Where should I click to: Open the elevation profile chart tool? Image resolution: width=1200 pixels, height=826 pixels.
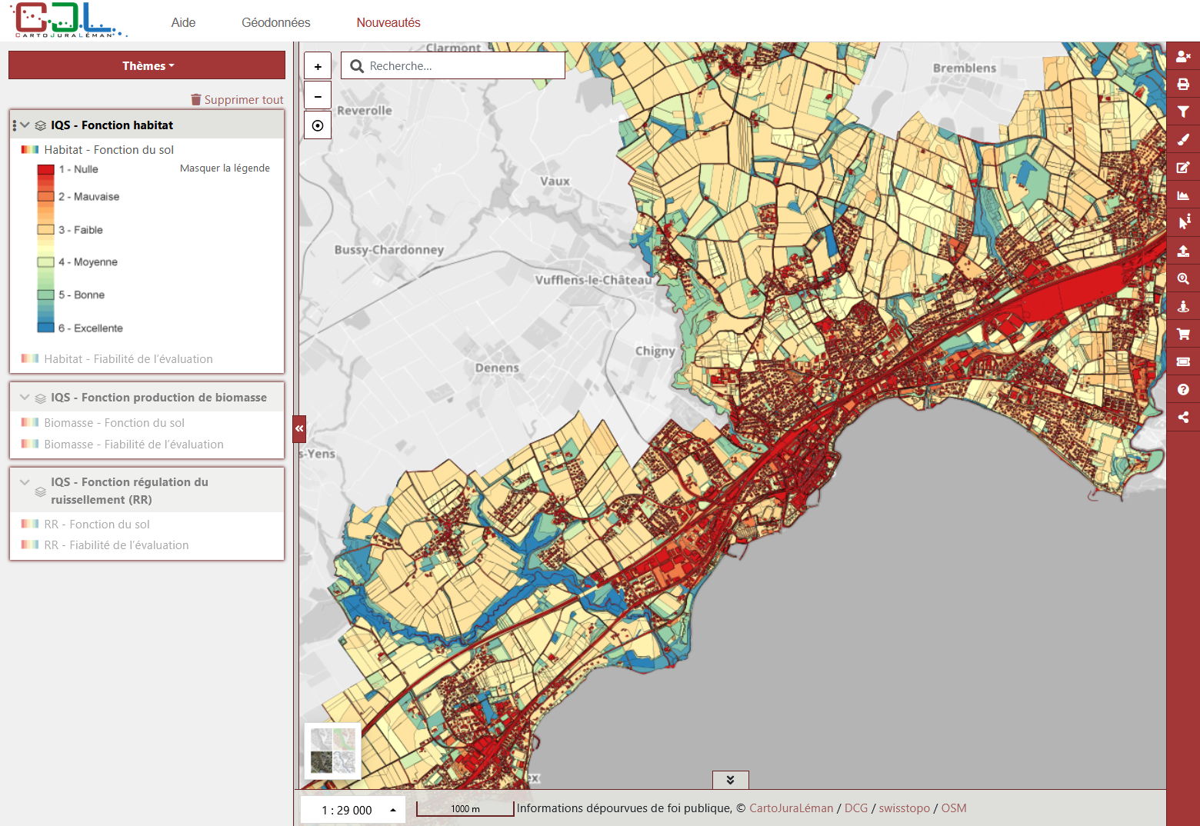pyautogui.click(x=1183, y=195)
